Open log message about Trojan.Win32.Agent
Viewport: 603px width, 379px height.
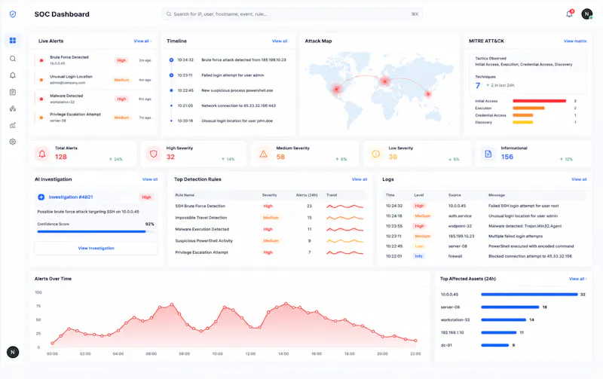click(525, 226)
